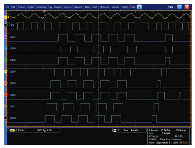Click the BW 4.0G bandwidth readout
This screenshot has width=195, height=148.
coord(47,131)
